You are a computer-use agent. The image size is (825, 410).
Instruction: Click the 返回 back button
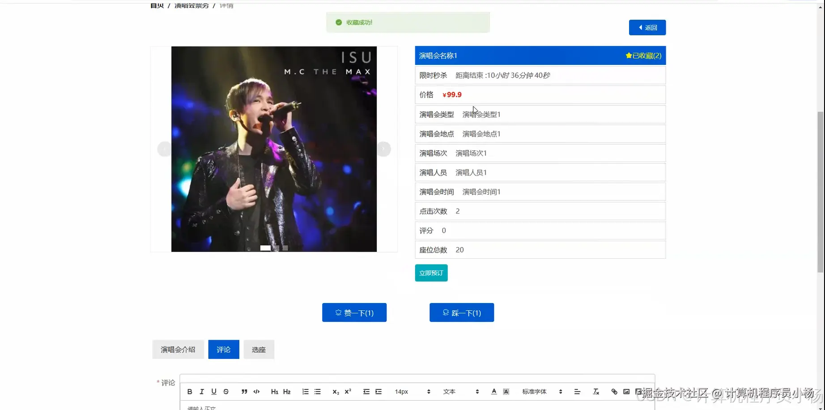pyautogui.click(x=647, y=27)
